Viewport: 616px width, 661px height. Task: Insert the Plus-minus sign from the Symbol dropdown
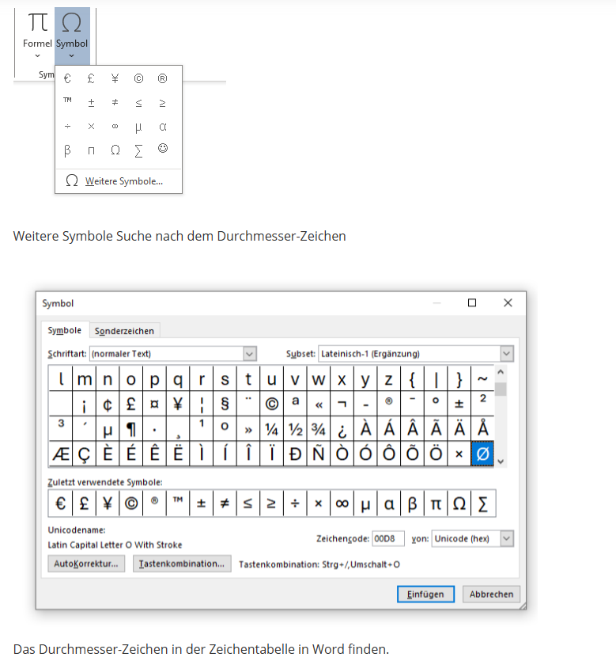(x=91, y=102)
